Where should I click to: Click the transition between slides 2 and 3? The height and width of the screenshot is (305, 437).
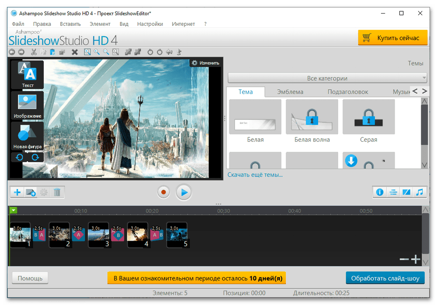(x=79, y=234)
